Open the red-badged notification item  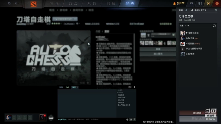pyautogui.click(x=42, y=117)
